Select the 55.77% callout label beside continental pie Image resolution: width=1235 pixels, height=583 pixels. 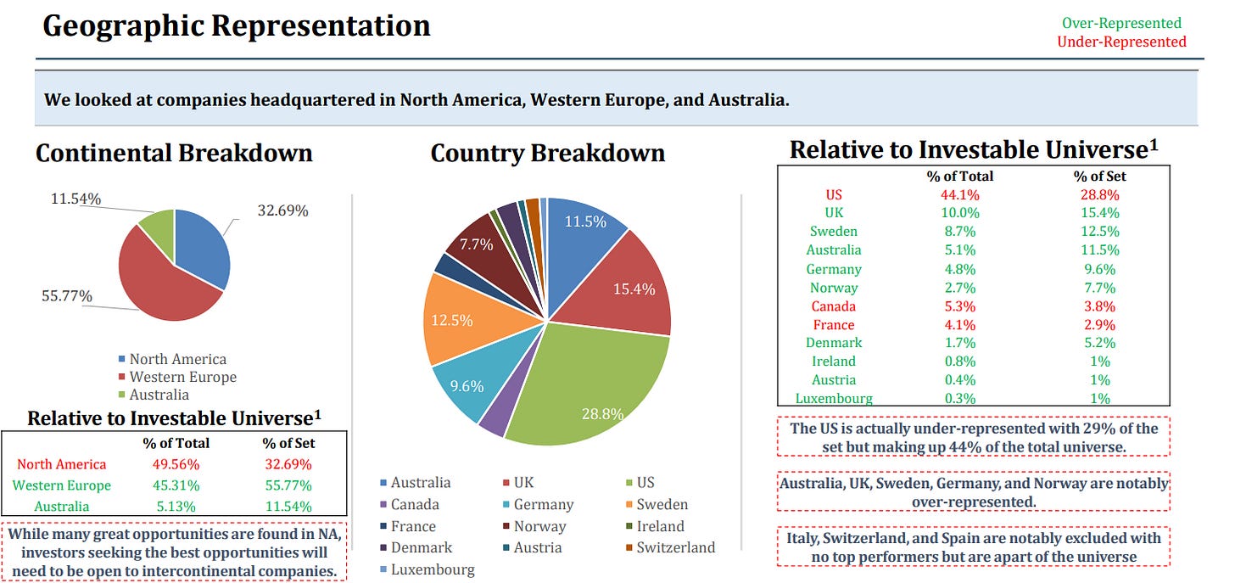point(68,296)
